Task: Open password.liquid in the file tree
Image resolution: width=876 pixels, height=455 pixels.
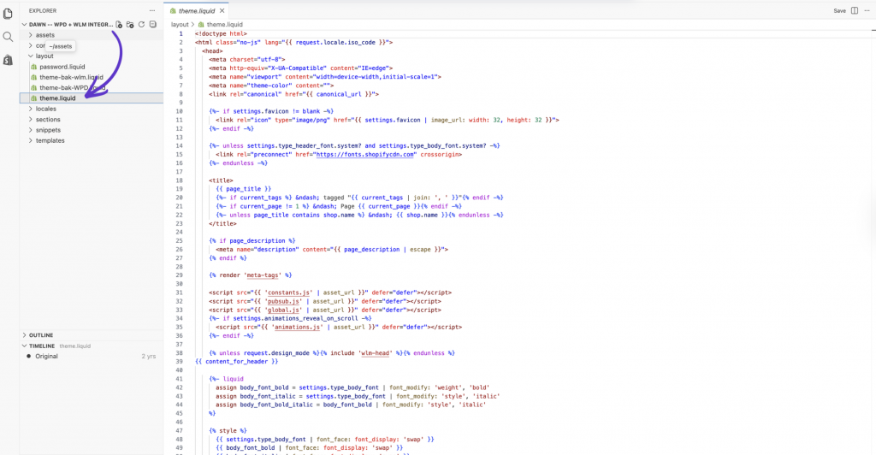Action: (62, 67)
